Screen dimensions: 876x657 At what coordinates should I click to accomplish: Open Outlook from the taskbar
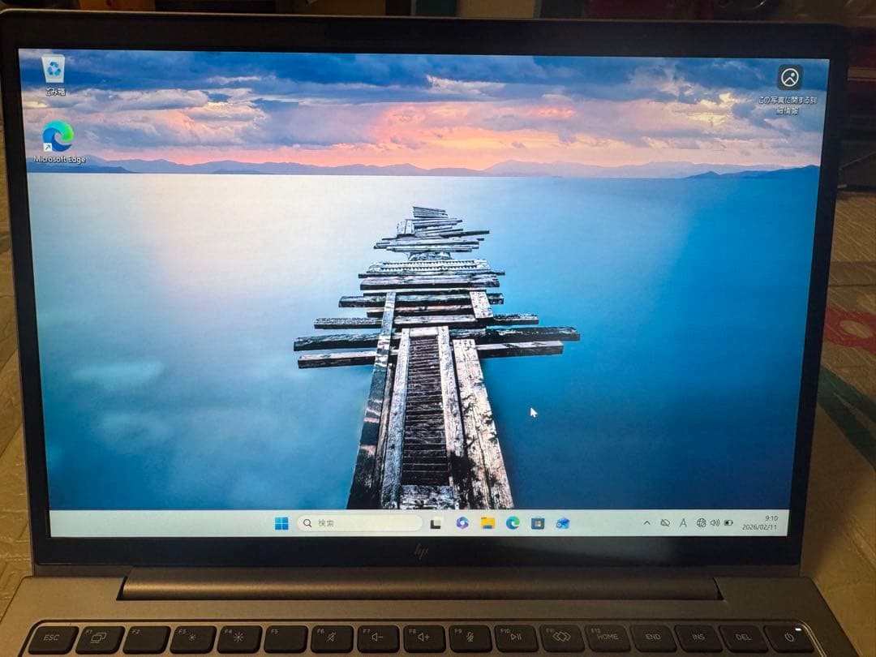coord(564,523)
